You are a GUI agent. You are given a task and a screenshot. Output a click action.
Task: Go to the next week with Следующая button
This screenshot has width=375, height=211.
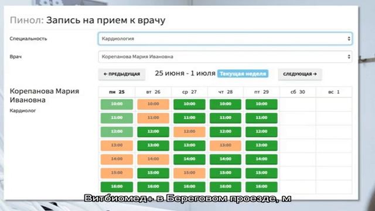coord(300,74)
